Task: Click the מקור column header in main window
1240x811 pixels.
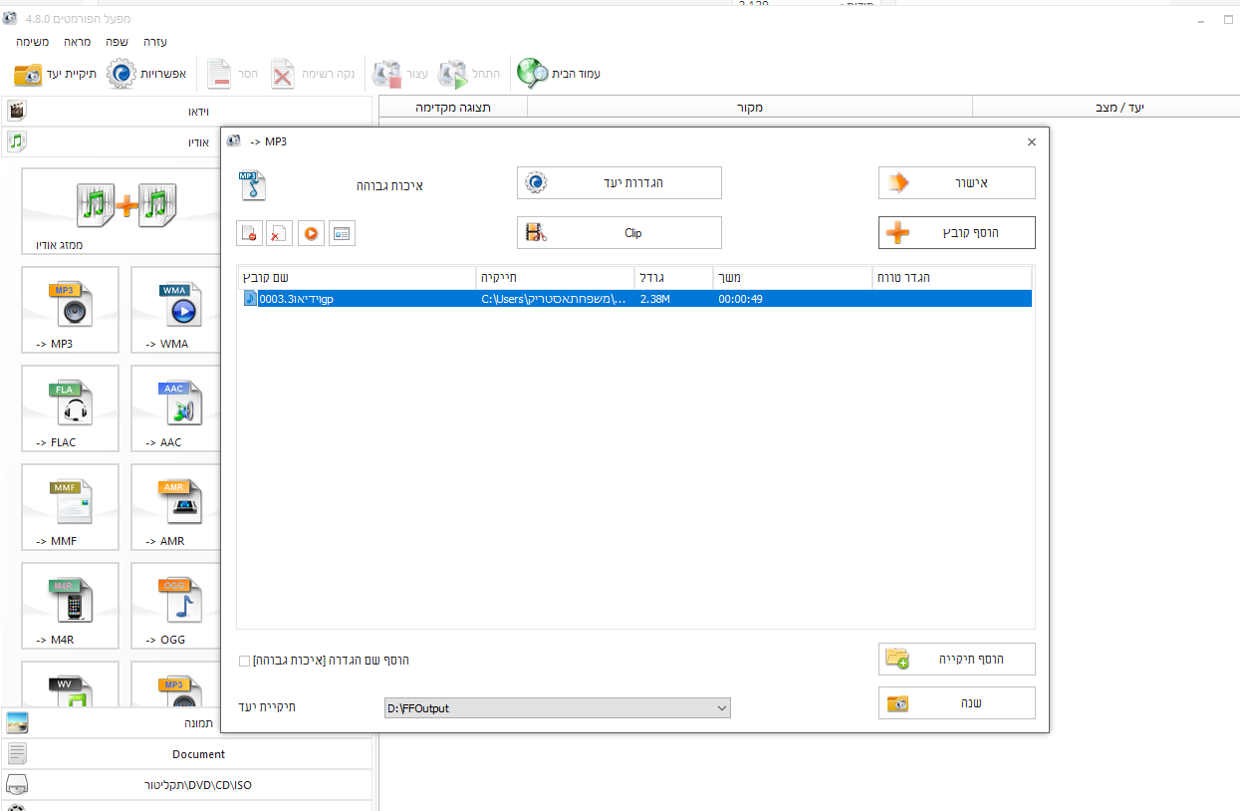Action: (750, 107)
